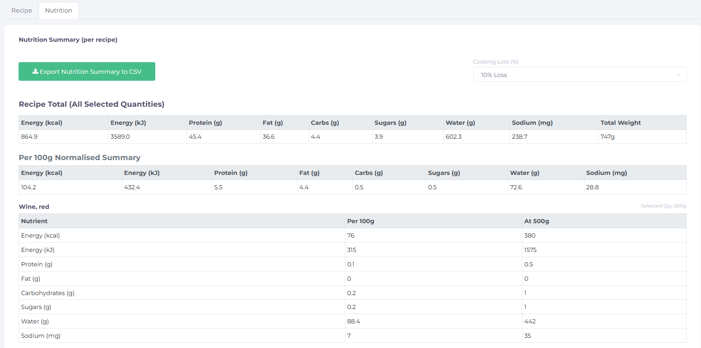This screenshot has height=348, width=701.
Task: Click the Per 100g Normalised Summary heading
Action: click(79, 158)
